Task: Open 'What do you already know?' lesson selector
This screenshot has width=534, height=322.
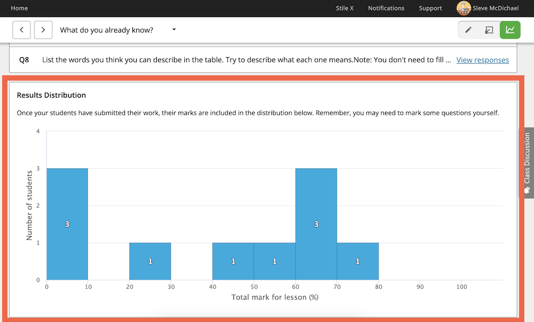Action: [118, 30]
